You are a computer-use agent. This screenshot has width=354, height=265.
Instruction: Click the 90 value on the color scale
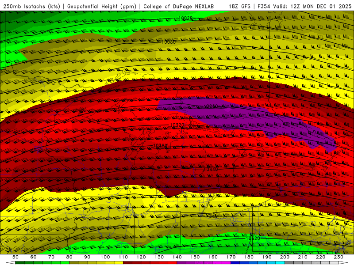[87, 257]
